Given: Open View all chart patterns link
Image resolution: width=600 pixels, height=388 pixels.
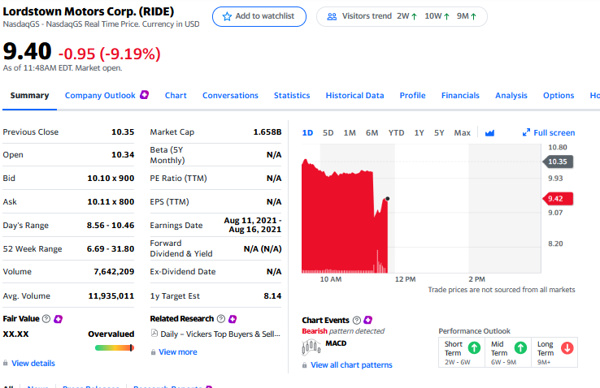Looking at the screenshot, I should [351, 365].
